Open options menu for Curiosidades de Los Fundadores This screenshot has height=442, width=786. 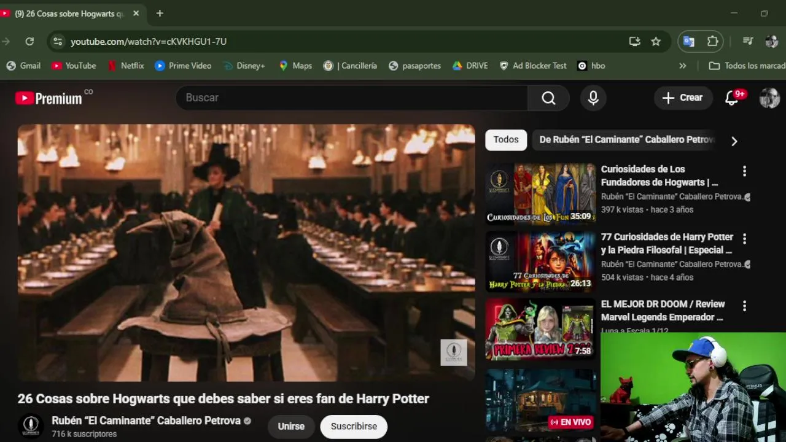tap(744, 171)
